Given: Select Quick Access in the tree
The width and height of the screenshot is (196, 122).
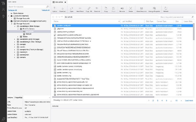Looking at the screenshot, I should click(18, 13).
